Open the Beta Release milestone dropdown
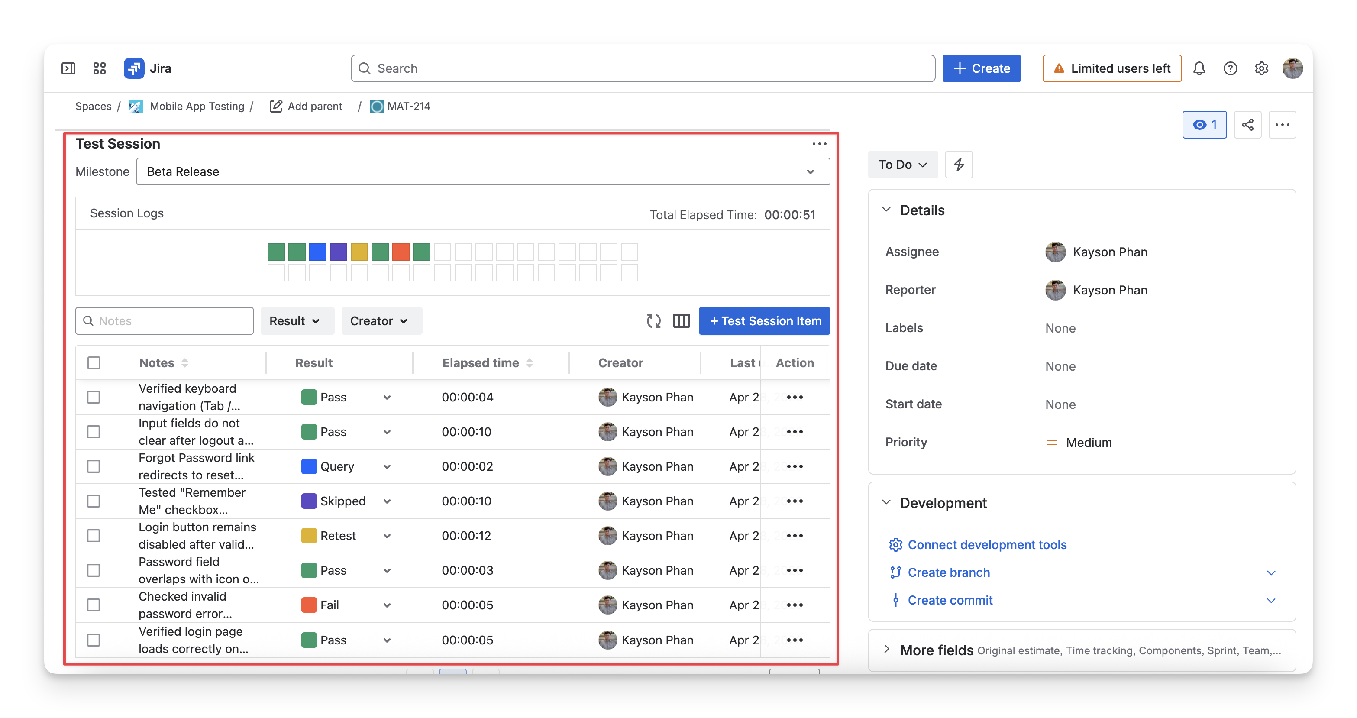The image size is (1357, 718). (483, 172)
